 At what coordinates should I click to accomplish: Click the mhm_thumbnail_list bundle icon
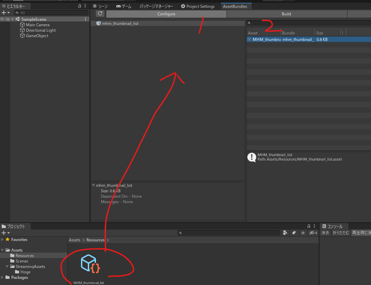(x=98, y=23)
